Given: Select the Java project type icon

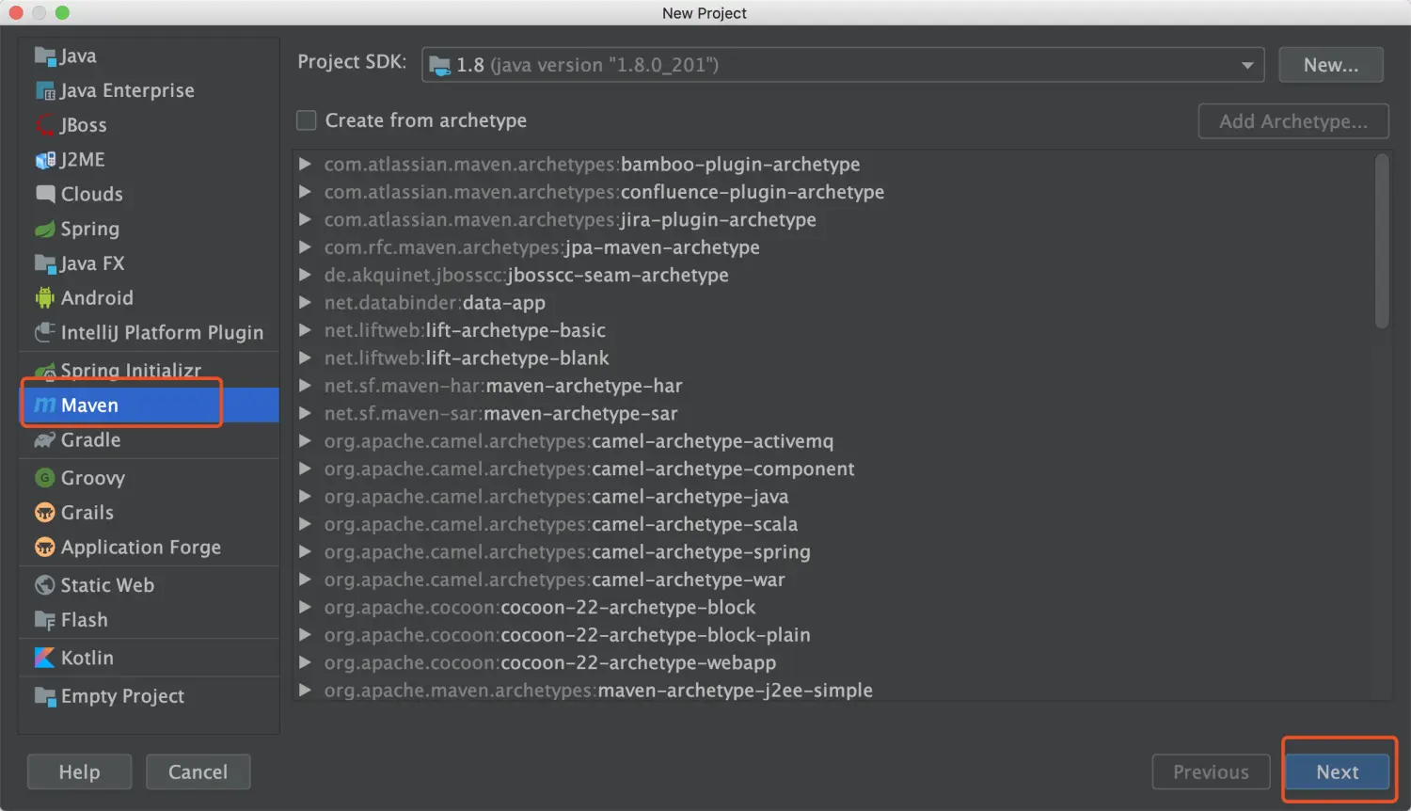Looking at the screenshot, I should (x=45, y=56).
